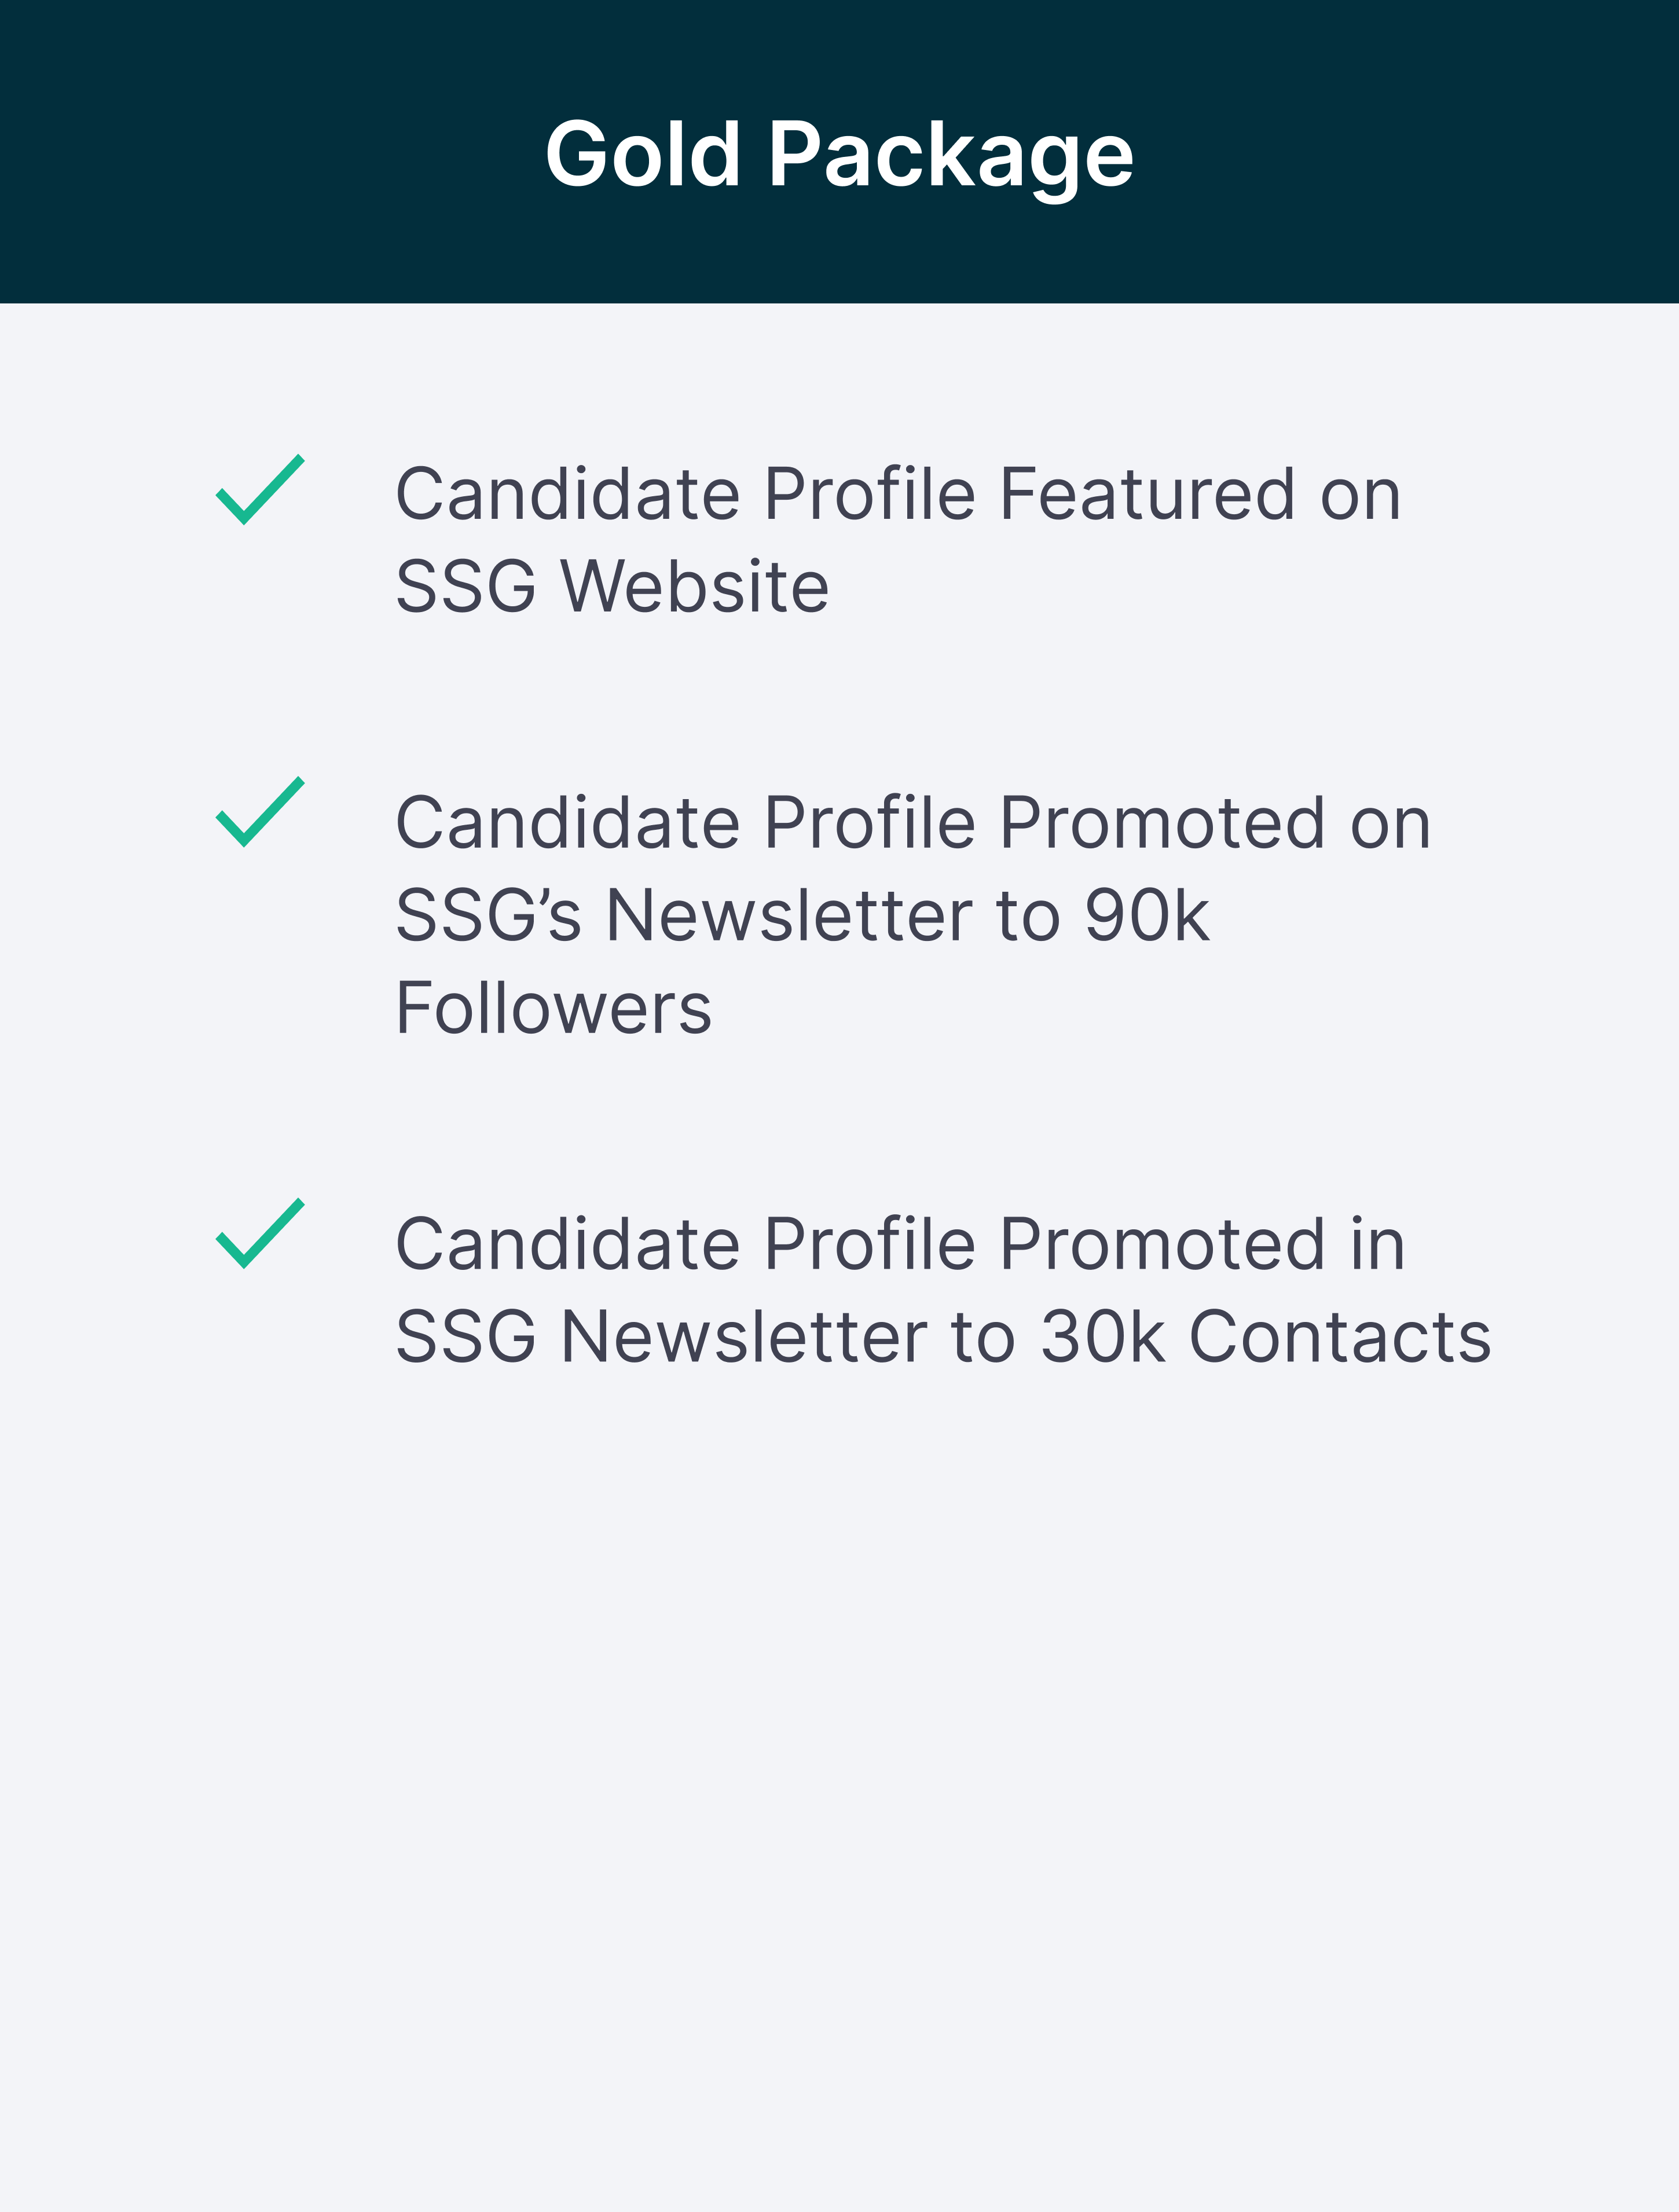
Task: Click the word 'Package' in the header
Action: 951,158
